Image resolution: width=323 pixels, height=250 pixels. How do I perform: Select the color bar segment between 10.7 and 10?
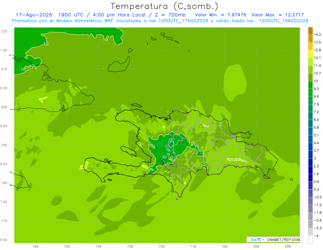(310, 77)
